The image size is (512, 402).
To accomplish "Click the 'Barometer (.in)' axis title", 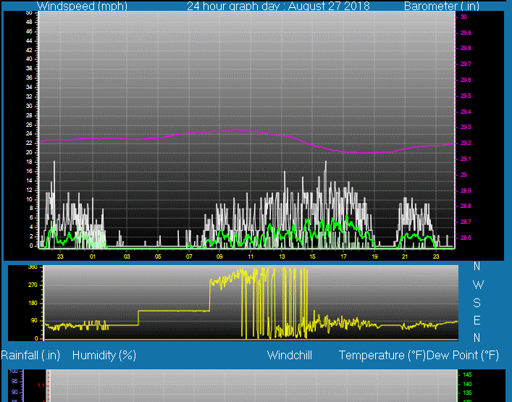I will (442, 6).
